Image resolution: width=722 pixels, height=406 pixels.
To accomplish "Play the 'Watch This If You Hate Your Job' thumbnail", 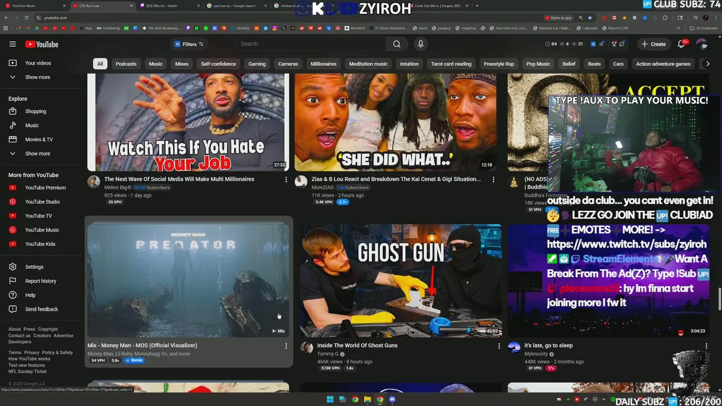I will (x=188, y=122).
